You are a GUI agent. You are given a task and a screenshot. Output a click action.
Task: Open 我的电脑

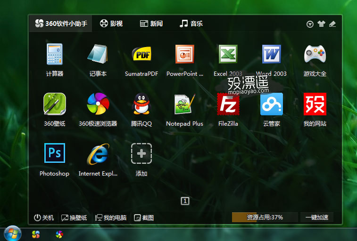tap(111, 217)
